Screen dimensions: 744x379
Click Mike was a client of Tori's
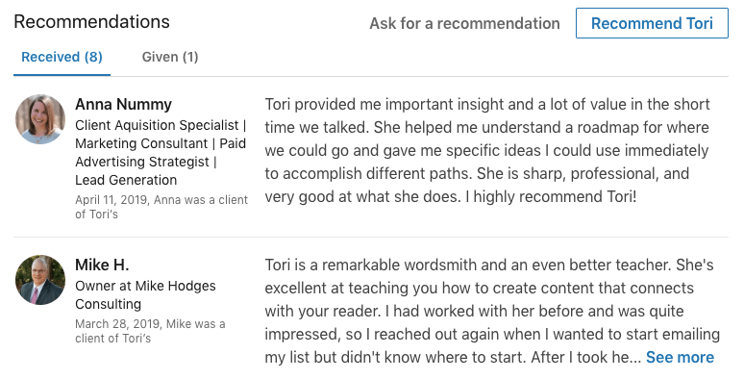(x=150, y=331)
